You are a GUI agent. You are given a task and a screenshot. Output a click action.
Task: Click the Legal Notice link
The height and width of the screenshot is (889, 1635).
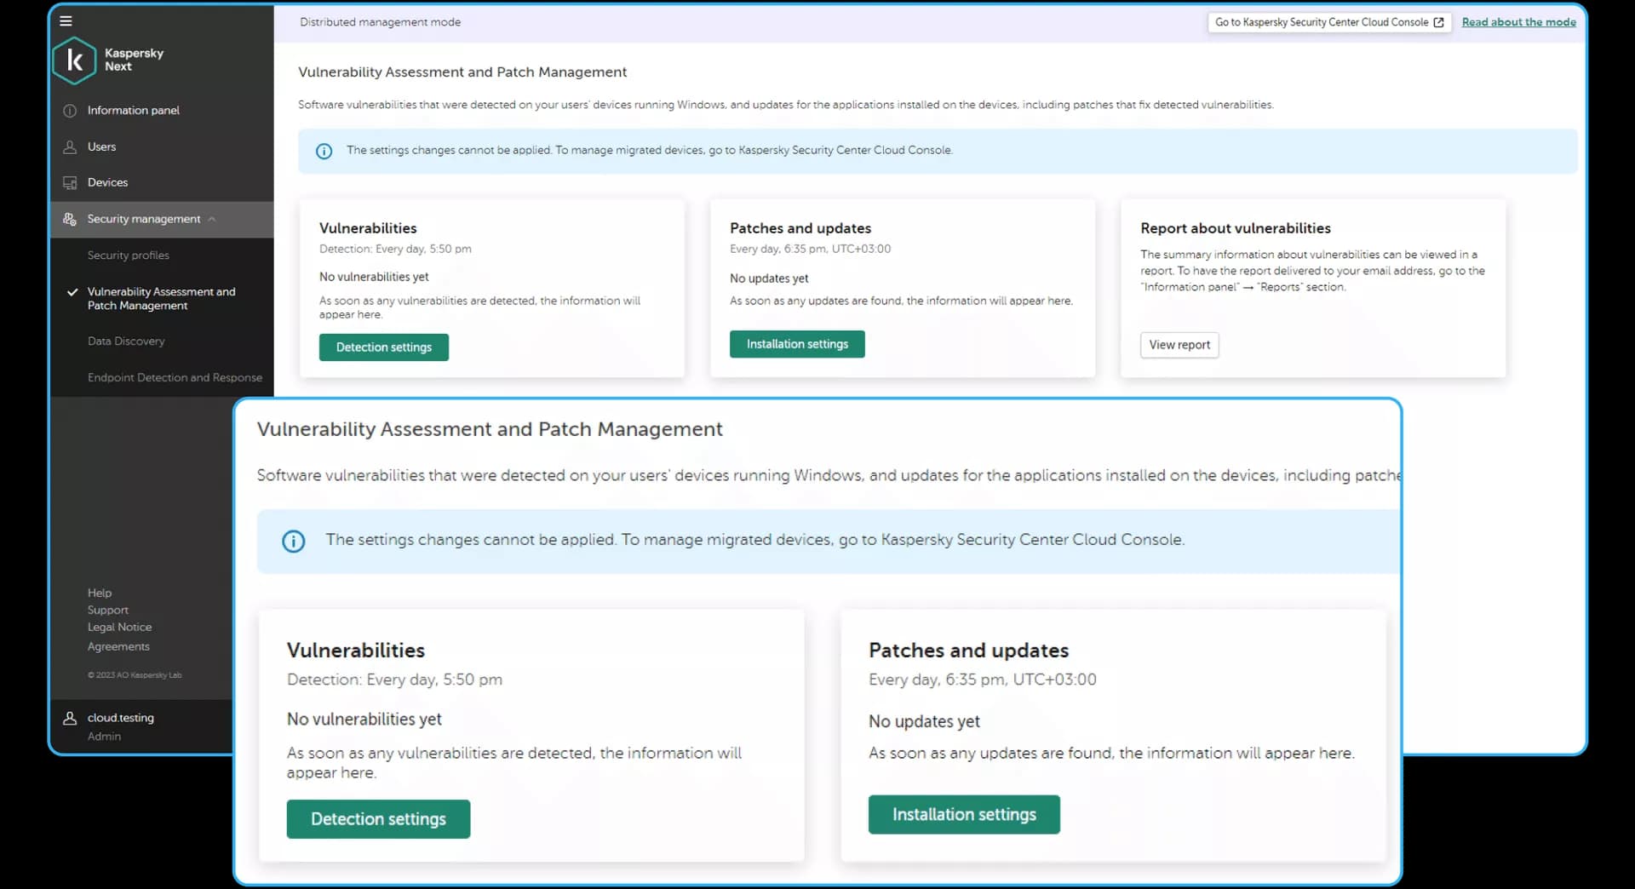tap(119, 628)
